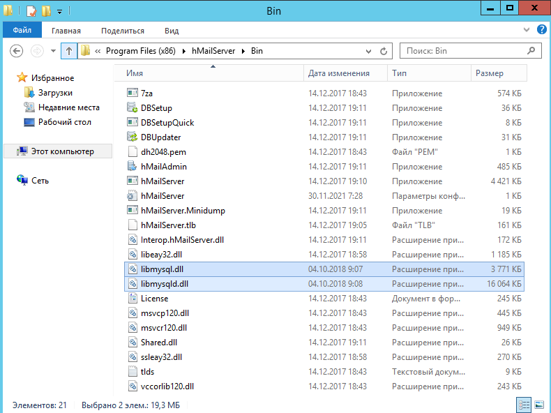Open Quick Access Toolbar customize dropdown
This screenshot has height=413, width=551.
(60, 12)
